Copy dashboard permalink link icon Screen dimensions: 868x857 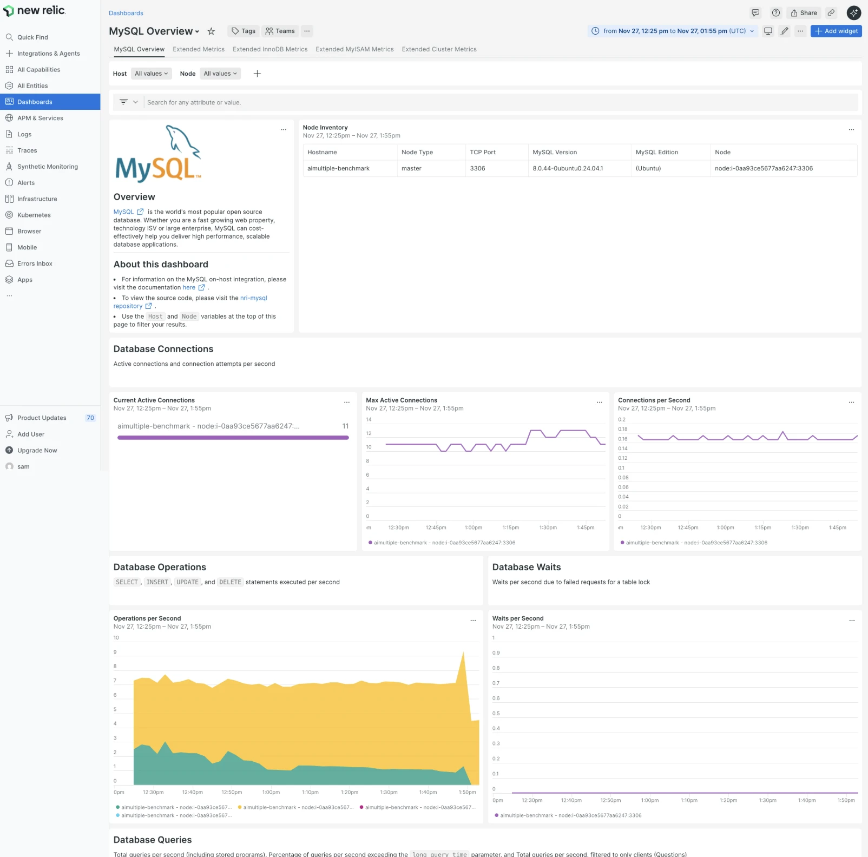831,13
